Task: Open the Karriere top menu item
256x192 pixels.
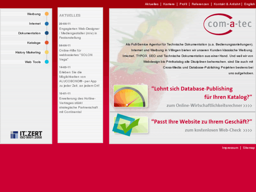Action: tap(169, 4)
